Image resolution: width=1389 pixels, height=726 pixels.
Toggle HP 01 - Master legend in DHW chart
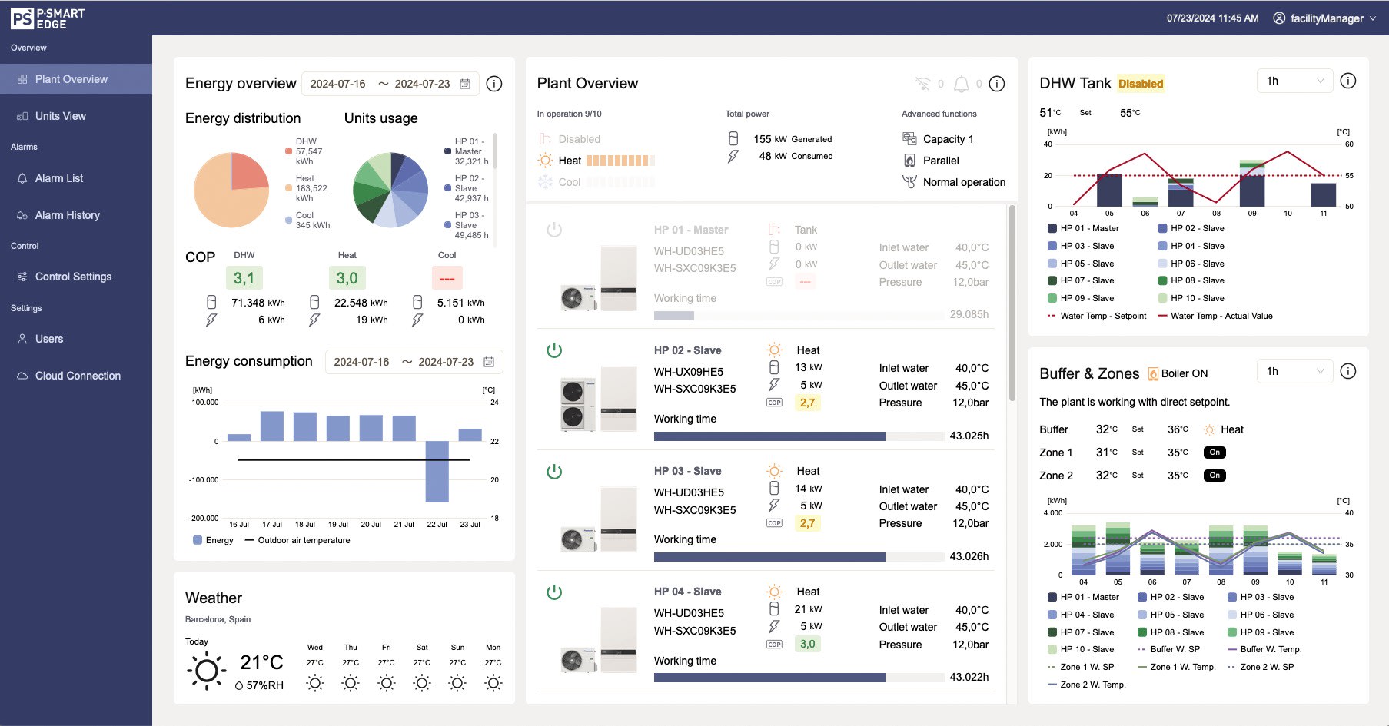pyautogui.click(x=1083, y=228)
